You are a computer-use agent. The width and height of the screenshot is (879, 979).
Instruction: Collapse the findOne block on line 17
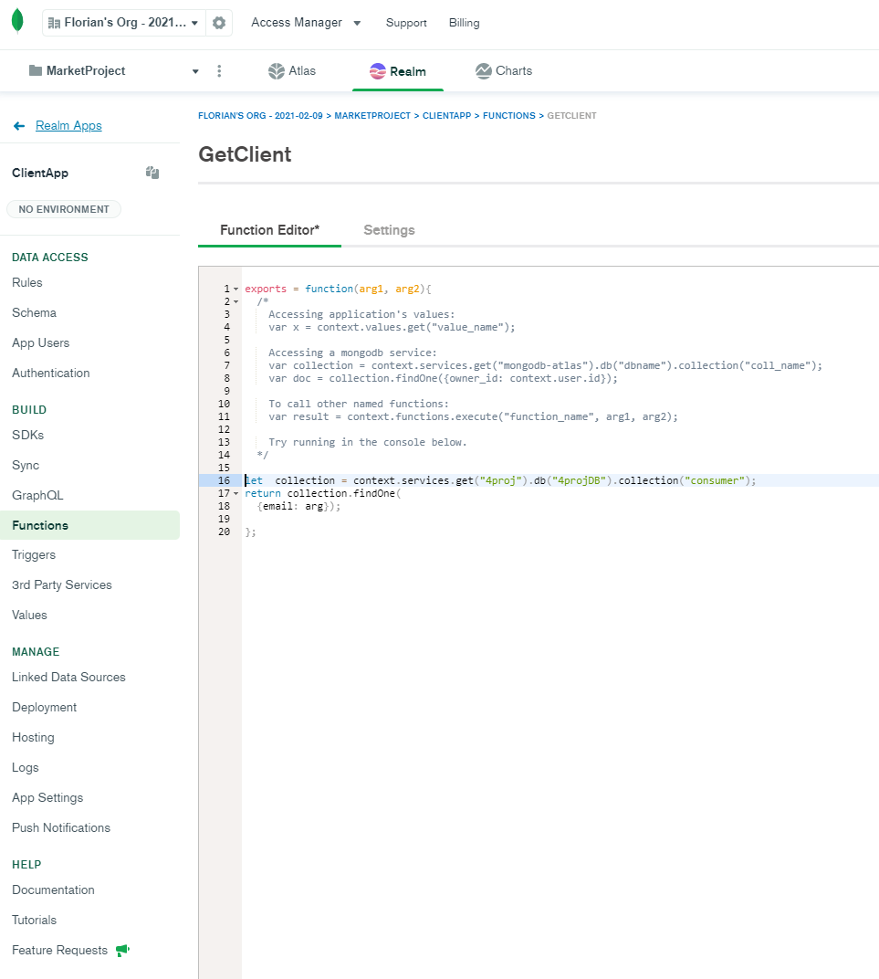coord(234,493)
